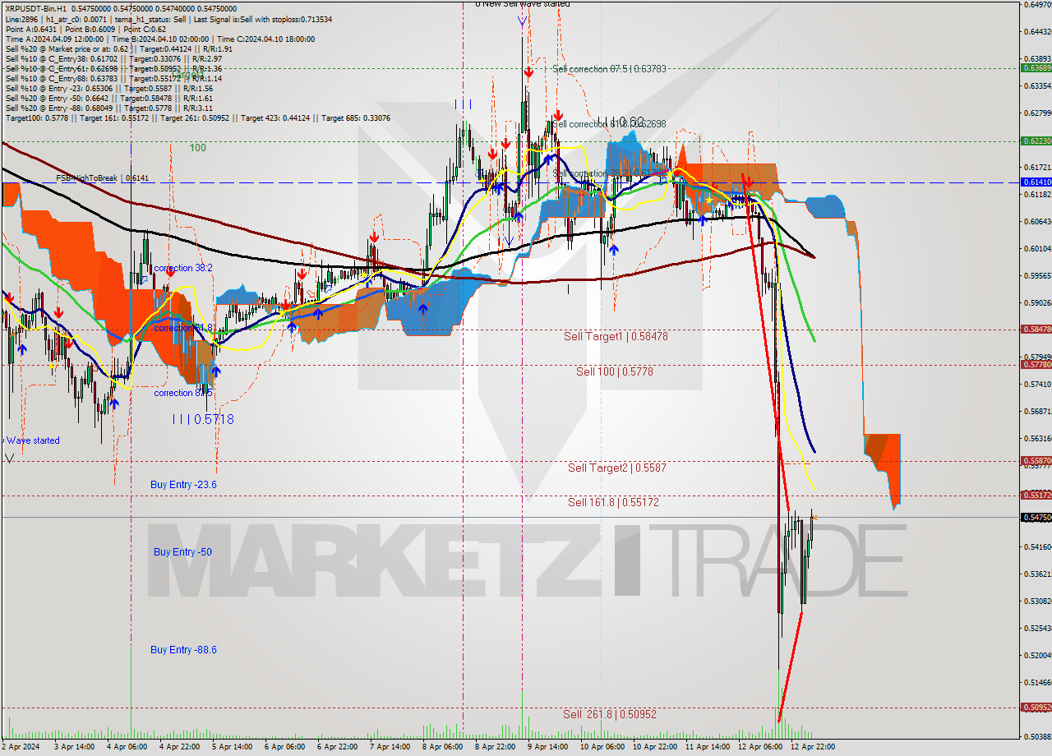Click the blue 0.61410 price tag

1036,182
